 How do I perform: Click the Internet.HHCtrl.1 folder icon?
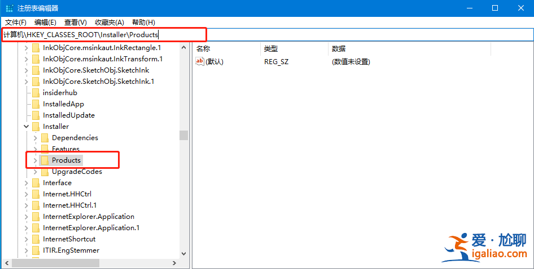coord(36,205)
